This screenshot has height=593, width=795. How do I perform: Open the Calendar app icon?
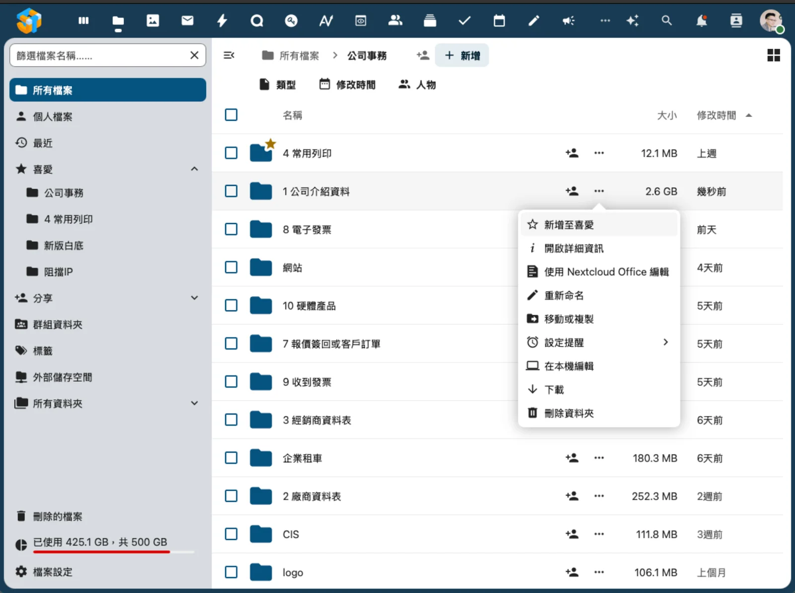499,20
